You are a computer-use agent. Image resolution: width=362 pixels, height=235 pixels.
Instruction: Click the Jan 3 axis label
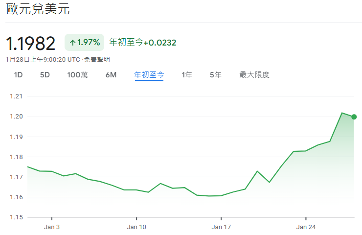52,227
